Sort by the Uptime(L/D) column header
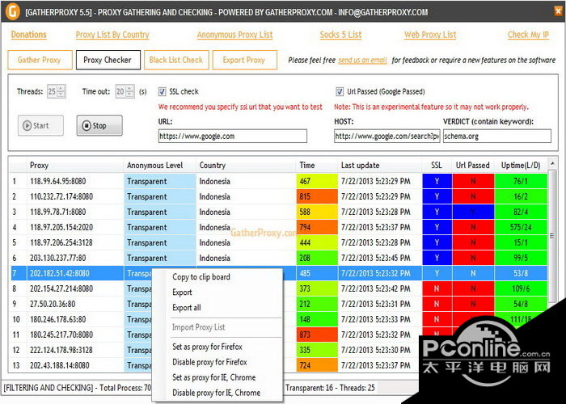The image size is (566, 404). pos(521,165)
